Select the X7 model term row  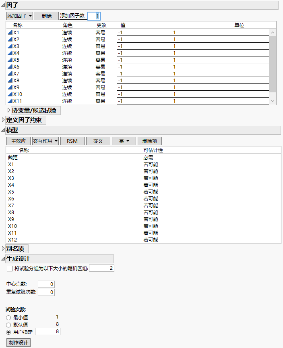click(143, 206)
